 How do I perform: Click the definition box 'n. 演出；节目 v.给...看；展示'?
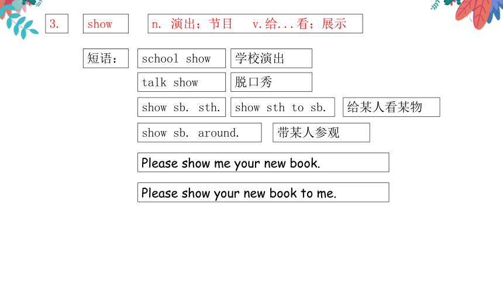[255, 24]
